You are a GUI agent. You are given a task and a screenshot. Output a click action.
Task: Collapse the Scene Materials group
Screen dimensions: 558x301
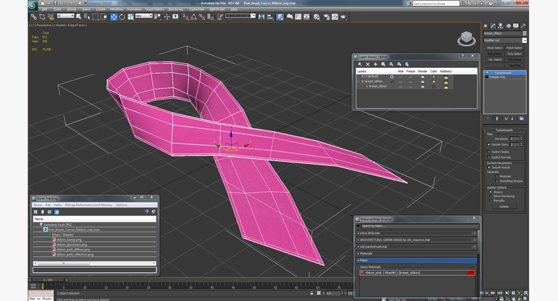coord(358,267)
